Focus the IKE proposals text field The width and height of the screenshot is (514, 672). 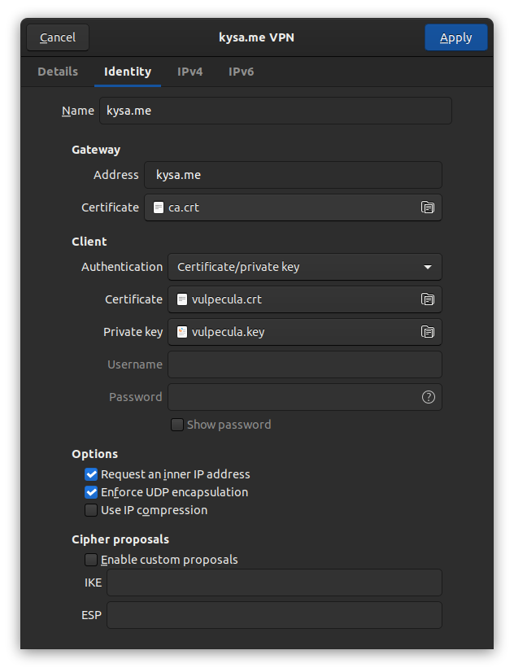pos(274,583)
